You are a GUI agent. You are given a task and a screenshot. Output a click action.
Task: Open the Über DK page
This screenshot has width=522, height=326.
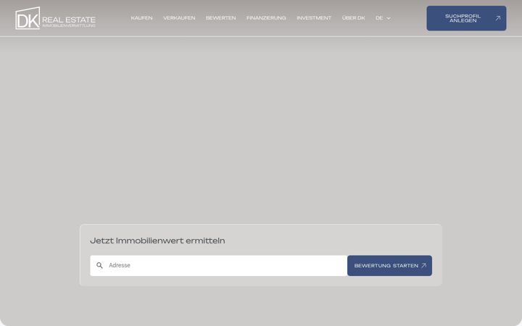tap(354, 18)
